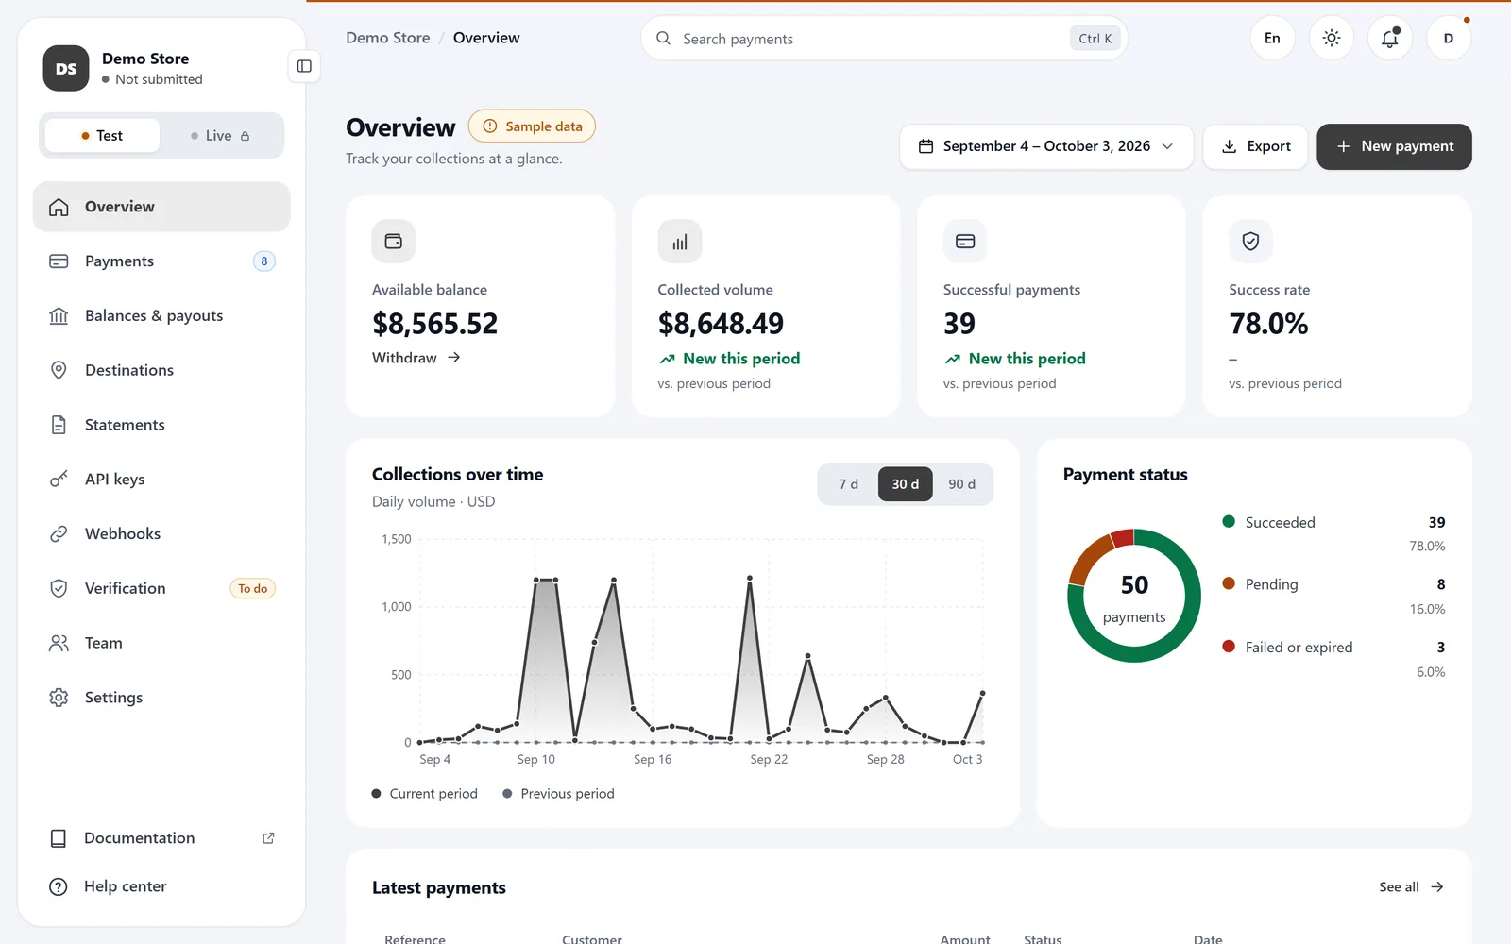The width and height of the screenshot is (1511, 944).
Task: Collapse the sidebar with the panel icon
Action: click(x=304, y=66)
